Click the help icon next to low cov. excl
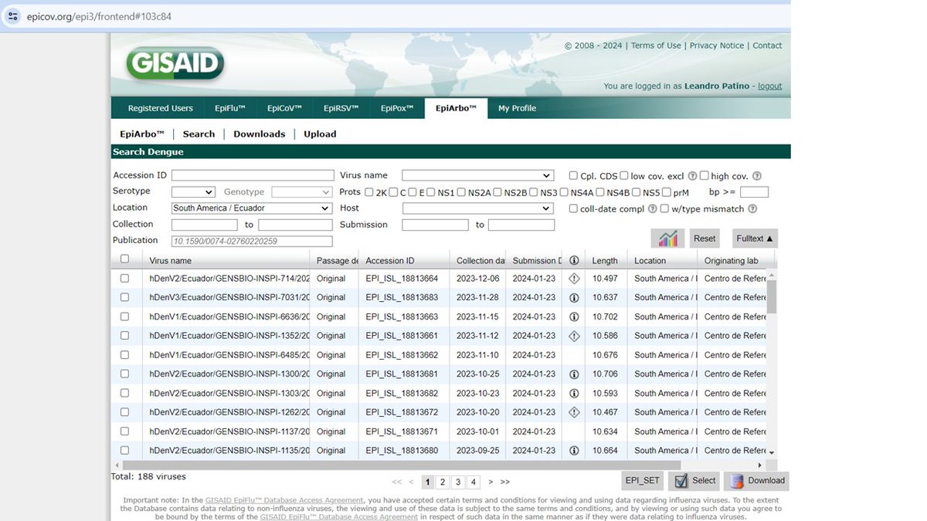 point(692,176)
